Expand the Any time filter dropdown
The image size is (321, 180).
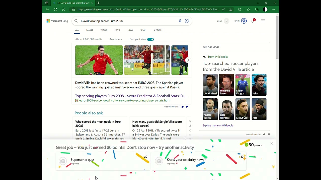point(116,39)
